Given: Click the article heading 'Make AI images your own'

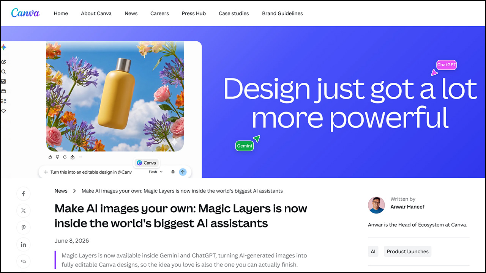Looking at the screenshot, I should click(181, 216).
